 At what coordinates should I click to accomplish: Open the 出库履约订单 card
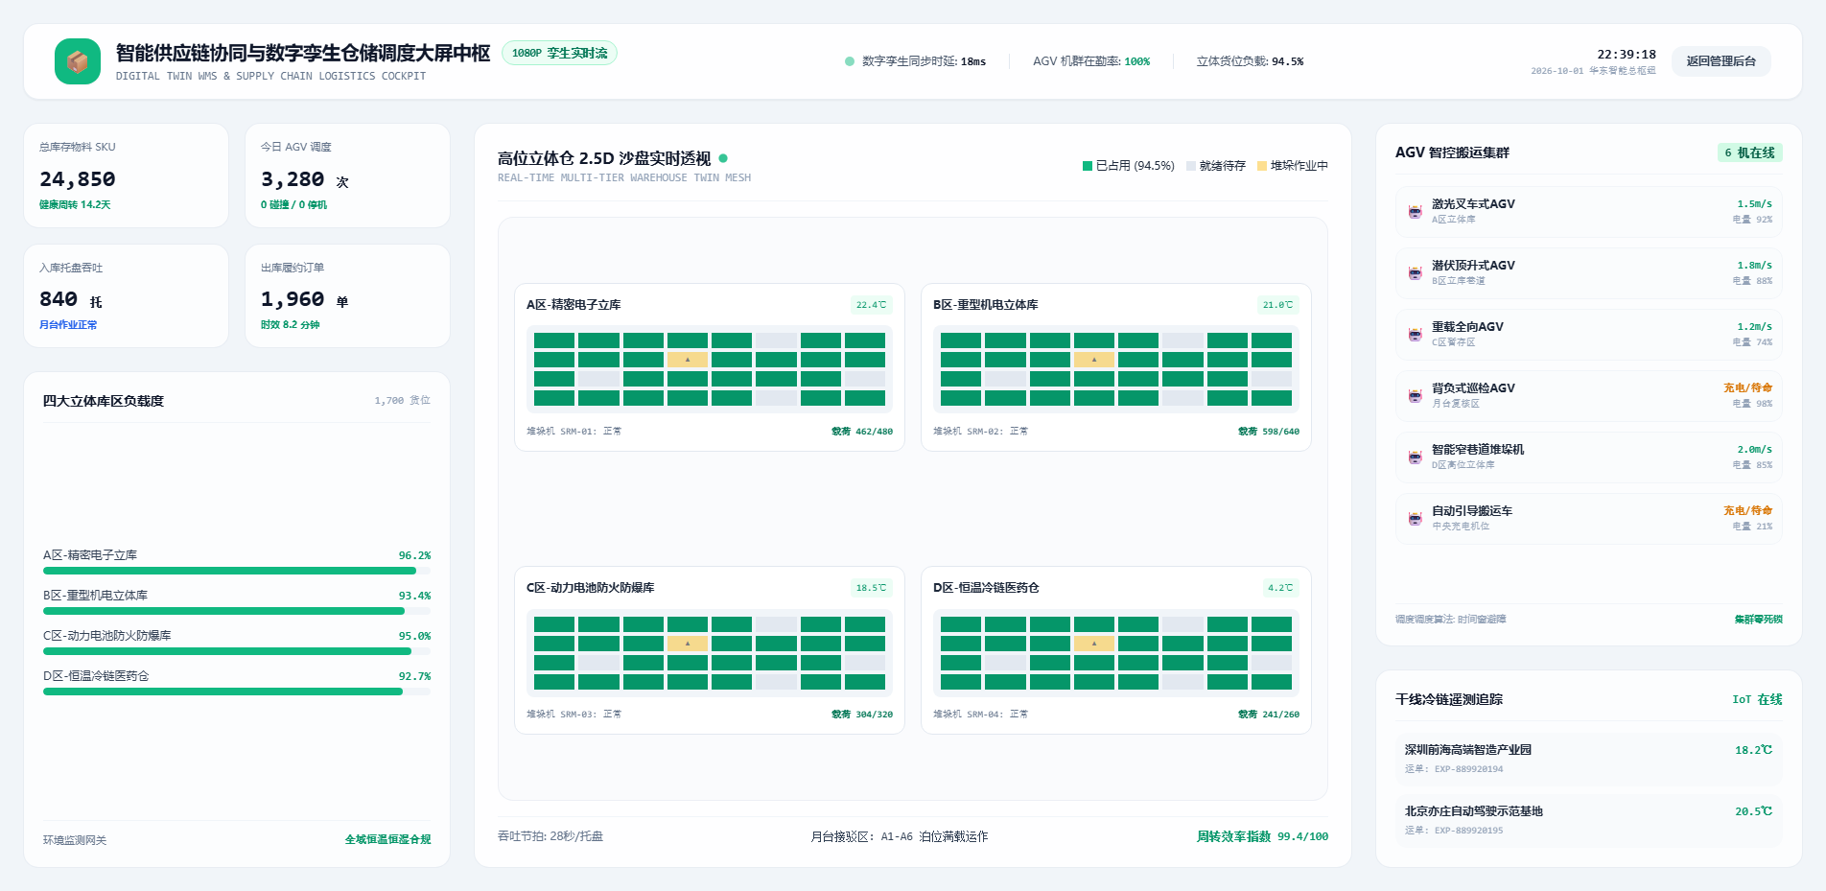coord(348,296)
